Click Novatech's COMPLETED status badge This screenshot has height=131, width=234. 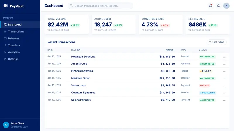(207, 56)
